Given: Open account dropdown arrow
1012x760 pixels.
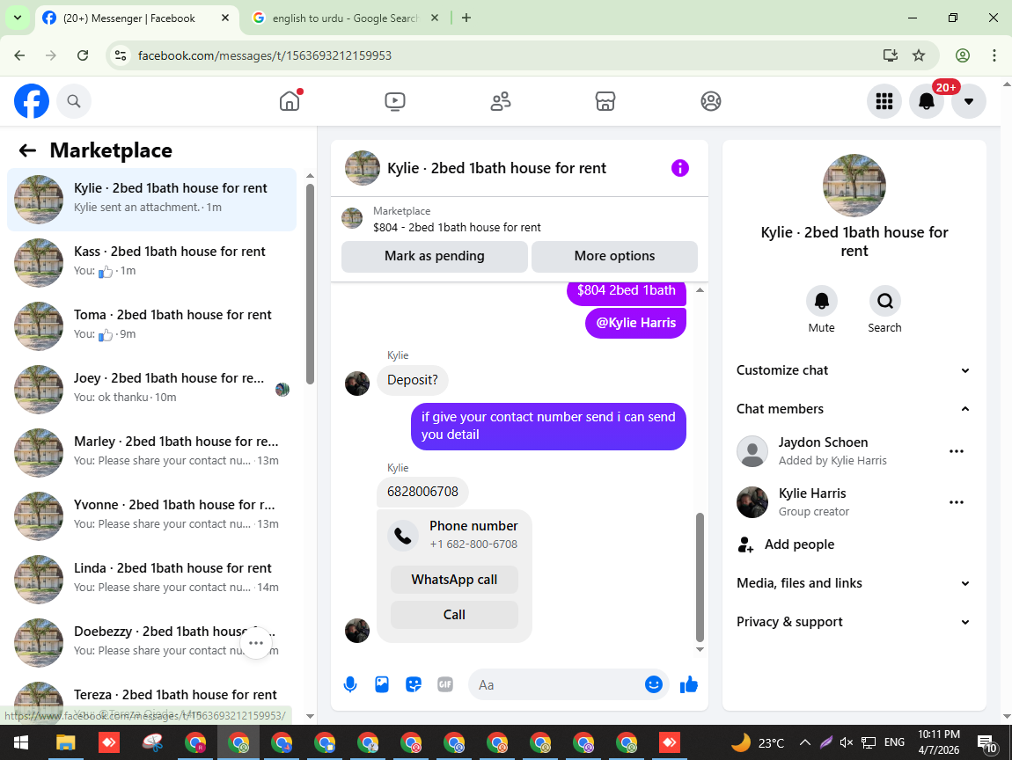Looking at the screenshot, I should tap(969, 101).
